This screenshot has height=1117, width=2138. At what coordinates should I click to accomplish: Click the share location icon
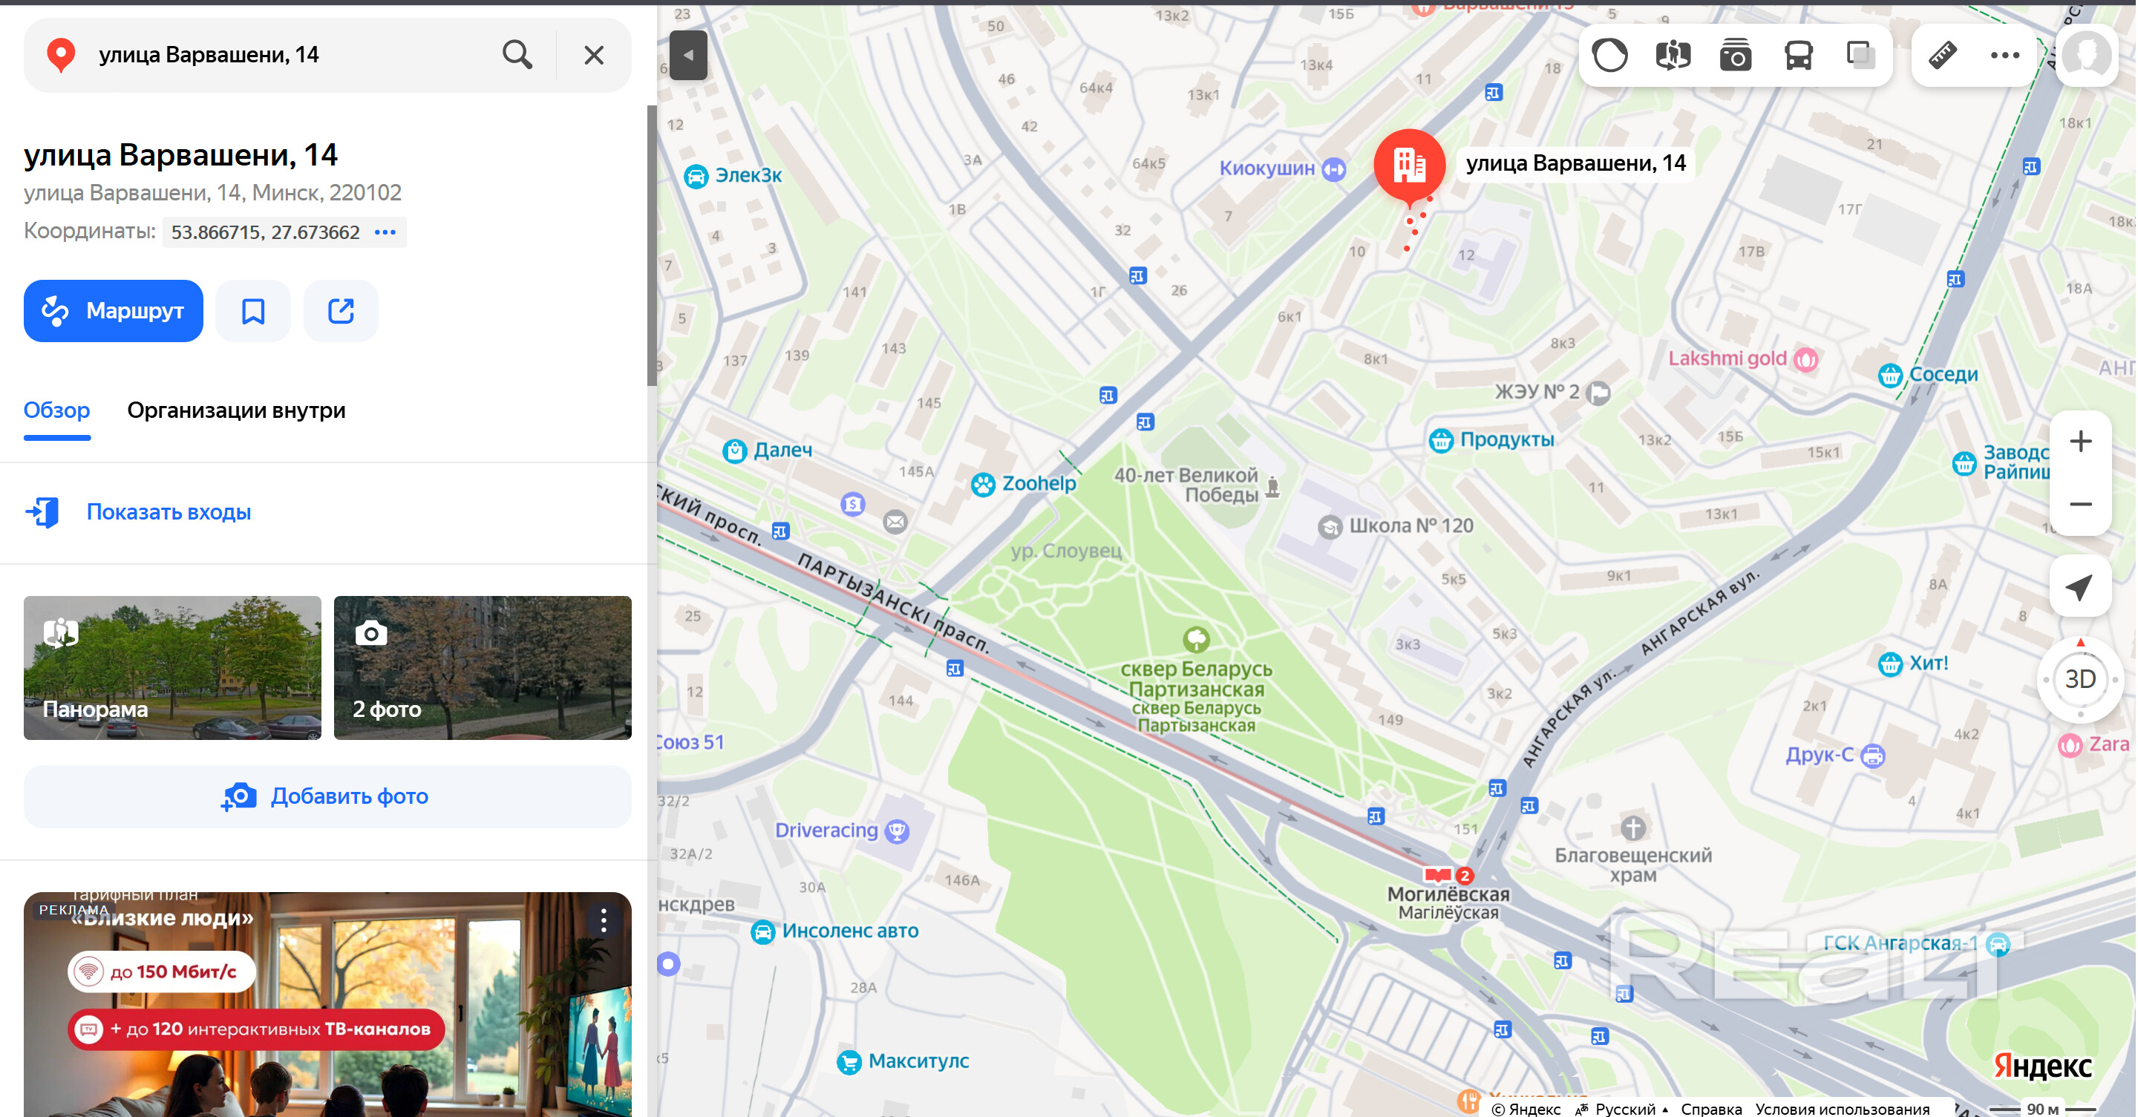(x=341, y=311)
